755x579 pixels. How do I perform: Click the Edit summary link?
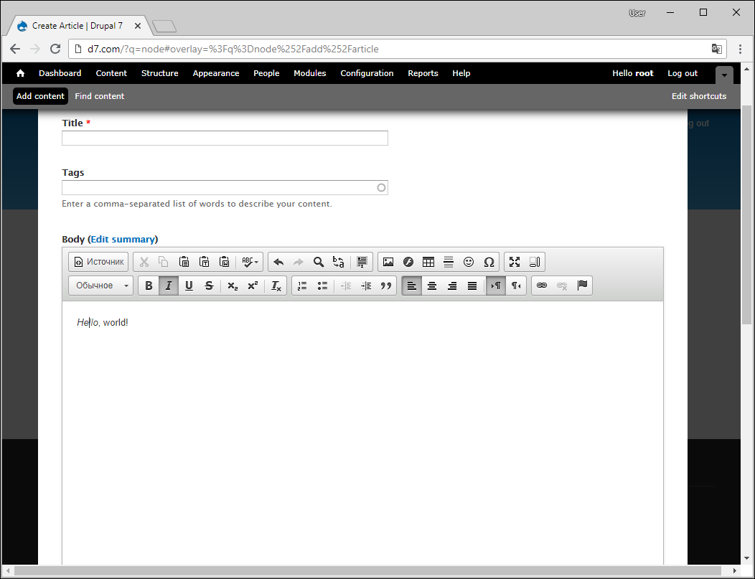pyautogui.click(x=123, y=239)
